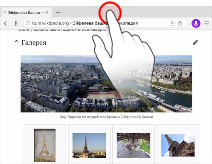
Task: Enable reader mode icon in address bar
Action: tap(173, 23)
